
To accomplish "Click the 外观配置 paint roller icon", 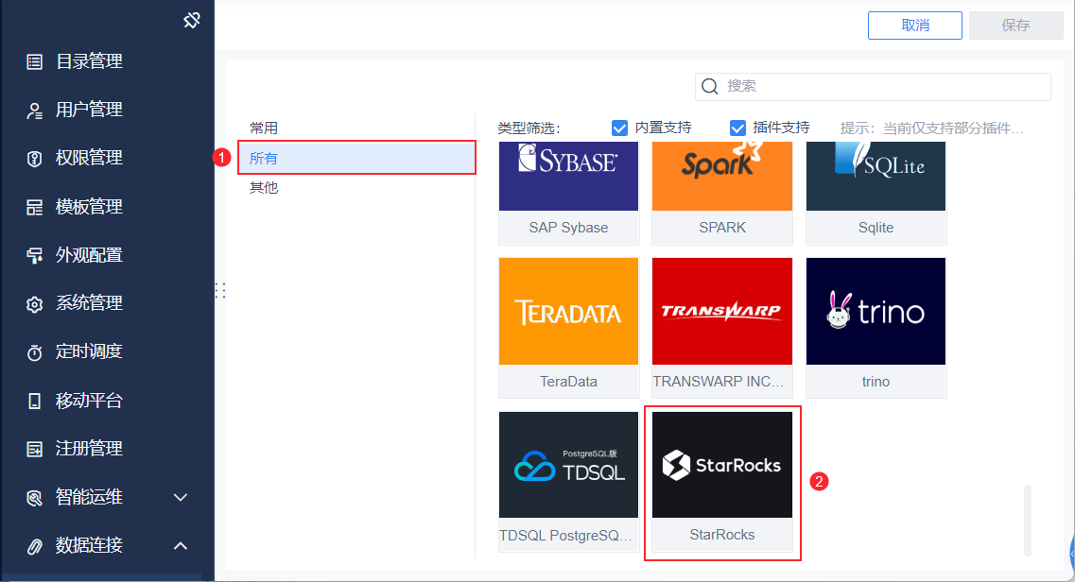I will point(34,255).
